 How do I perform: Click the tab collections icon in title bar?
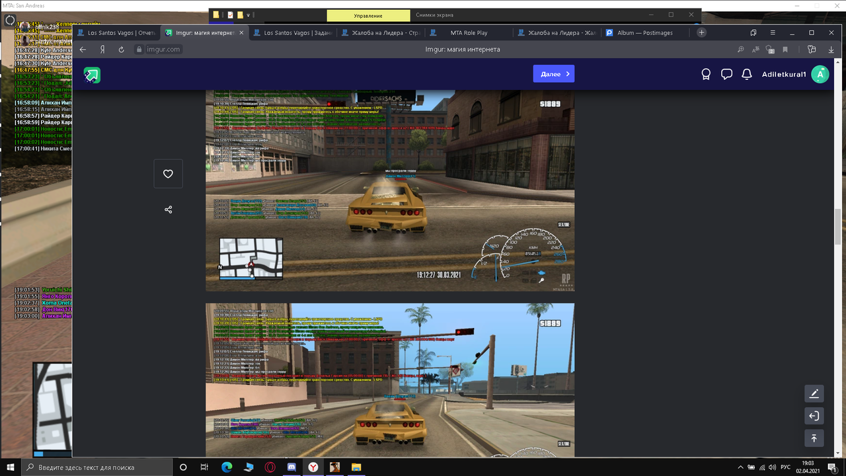pyautogui.click(x=753, y=32)
